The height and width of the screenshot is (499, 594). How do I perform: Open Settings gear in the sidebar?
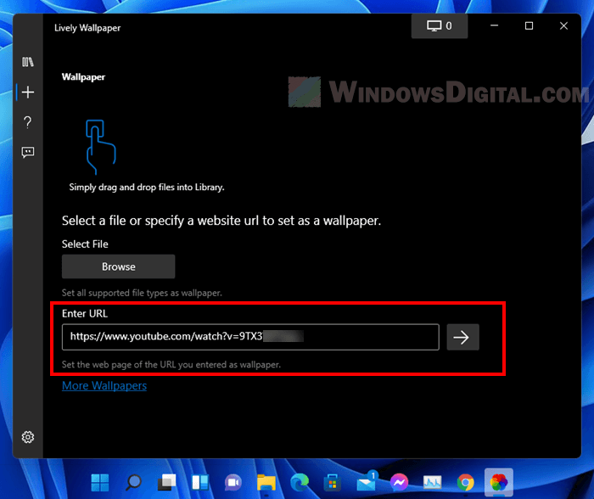(28, 437)
